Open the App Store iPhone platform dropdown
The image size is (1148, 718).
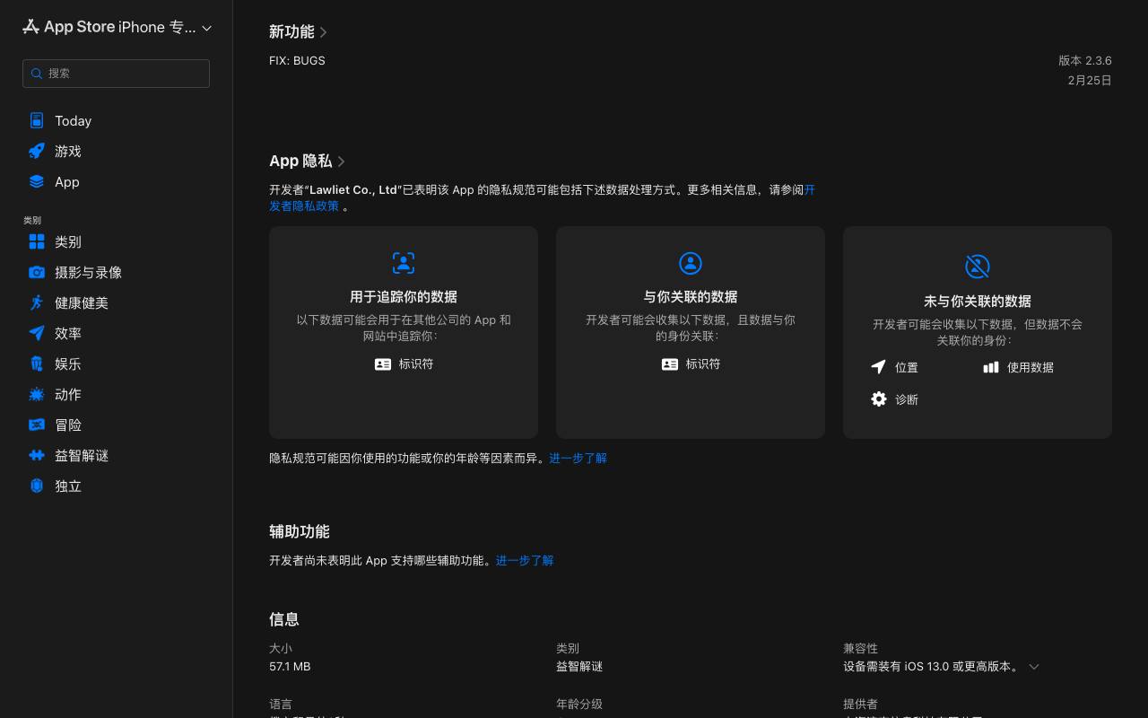pos(207,28)
